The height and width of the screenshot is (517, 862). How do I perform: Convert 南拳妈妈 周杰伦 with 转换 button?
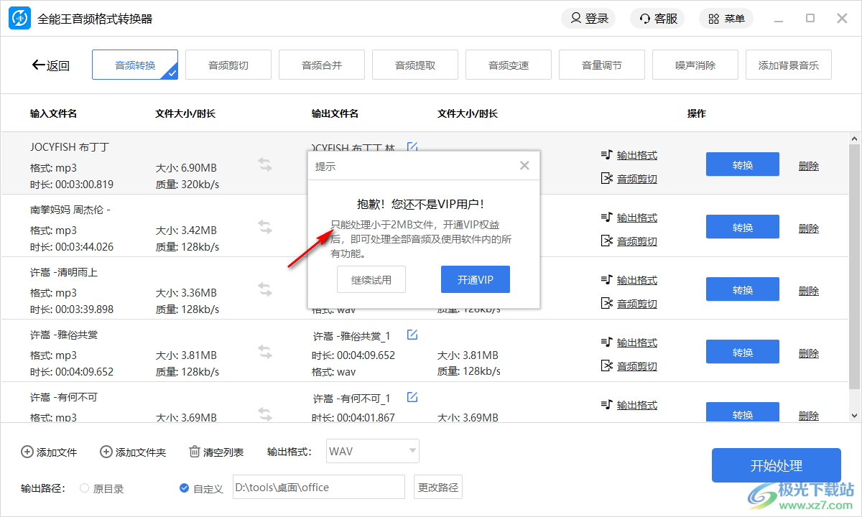pos(743,227)
